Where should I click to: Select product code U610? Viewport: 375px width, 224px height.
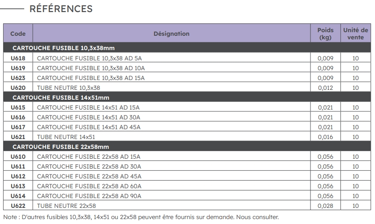tap(18, 156)
